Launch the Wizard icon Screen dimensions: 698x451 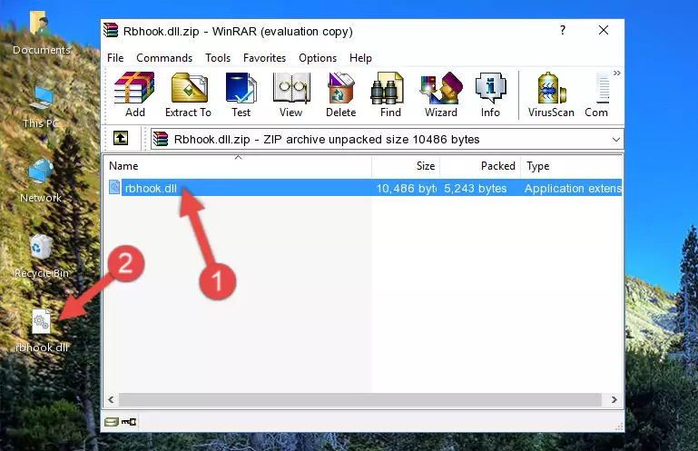[x=441, y=95]
